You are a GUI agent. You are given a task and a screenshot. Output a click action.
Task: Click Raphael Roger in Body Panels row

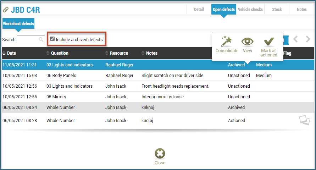point(119,76)
